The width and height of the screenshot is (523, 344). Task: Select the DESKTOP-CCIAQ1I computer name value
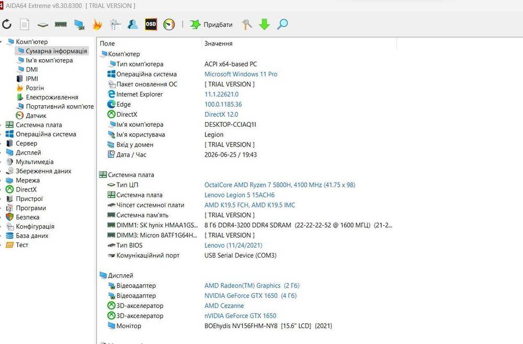230,125
